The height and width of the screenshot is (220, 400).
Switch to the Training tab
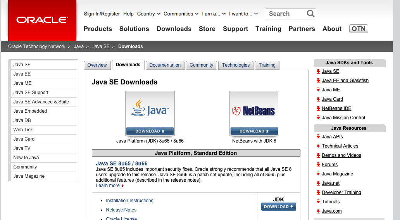[x=267, y=65]
